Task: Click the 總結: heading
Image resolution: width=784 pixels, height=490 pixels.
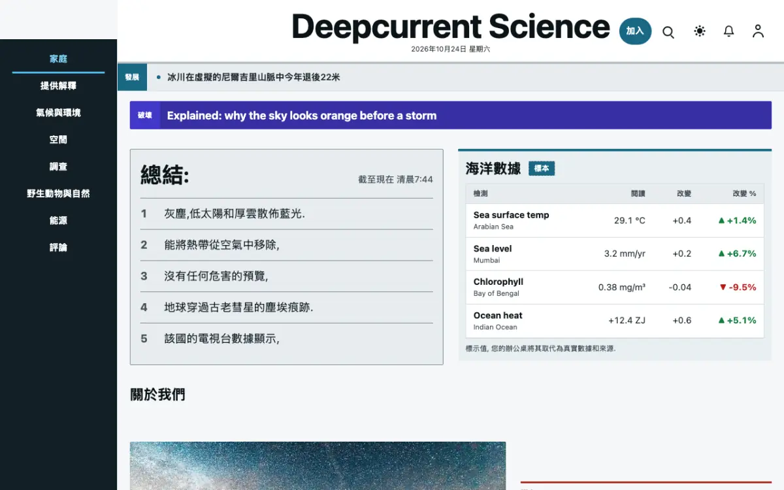Action: 165,175
